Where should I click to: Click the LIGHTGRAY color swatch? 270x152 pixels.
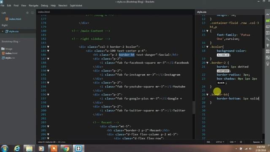coord(223,71)
